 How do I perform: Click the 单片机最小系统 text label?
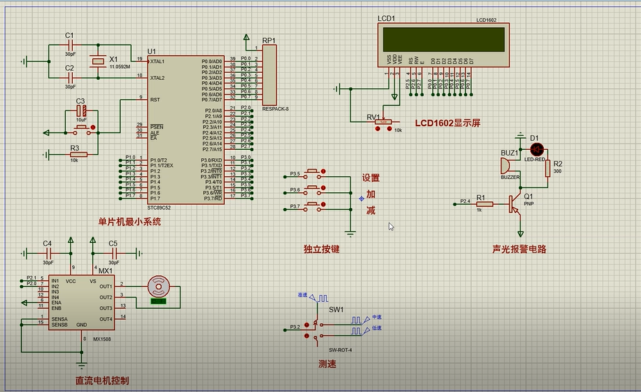130,222
